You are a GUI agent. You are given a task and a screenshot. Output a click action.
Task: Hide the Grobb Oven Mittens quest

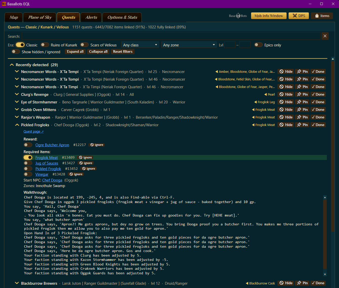click(x=286, y=110)
